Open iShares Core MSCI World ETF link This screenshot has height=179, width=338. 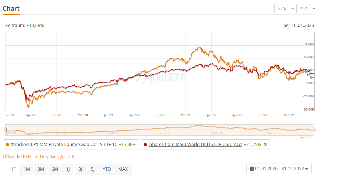(x=195, y=144)
